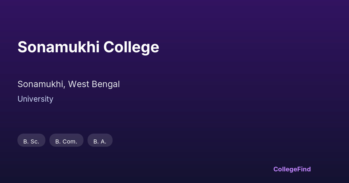Click the Sonamukhi, West Bengal location text
Viewport: 349px width, 183px height.
(x=69, y=84)
